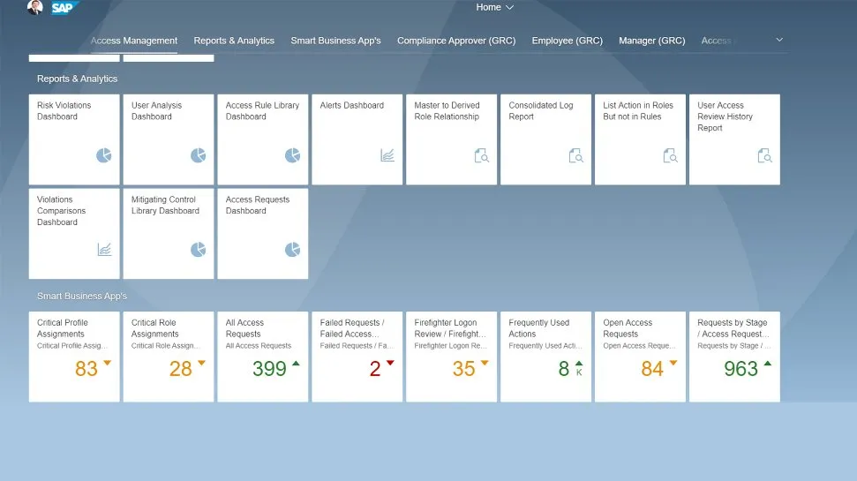Expand the tab overflow chevron
This screenshot has width=857, height=481.
(x=778, y=40)
